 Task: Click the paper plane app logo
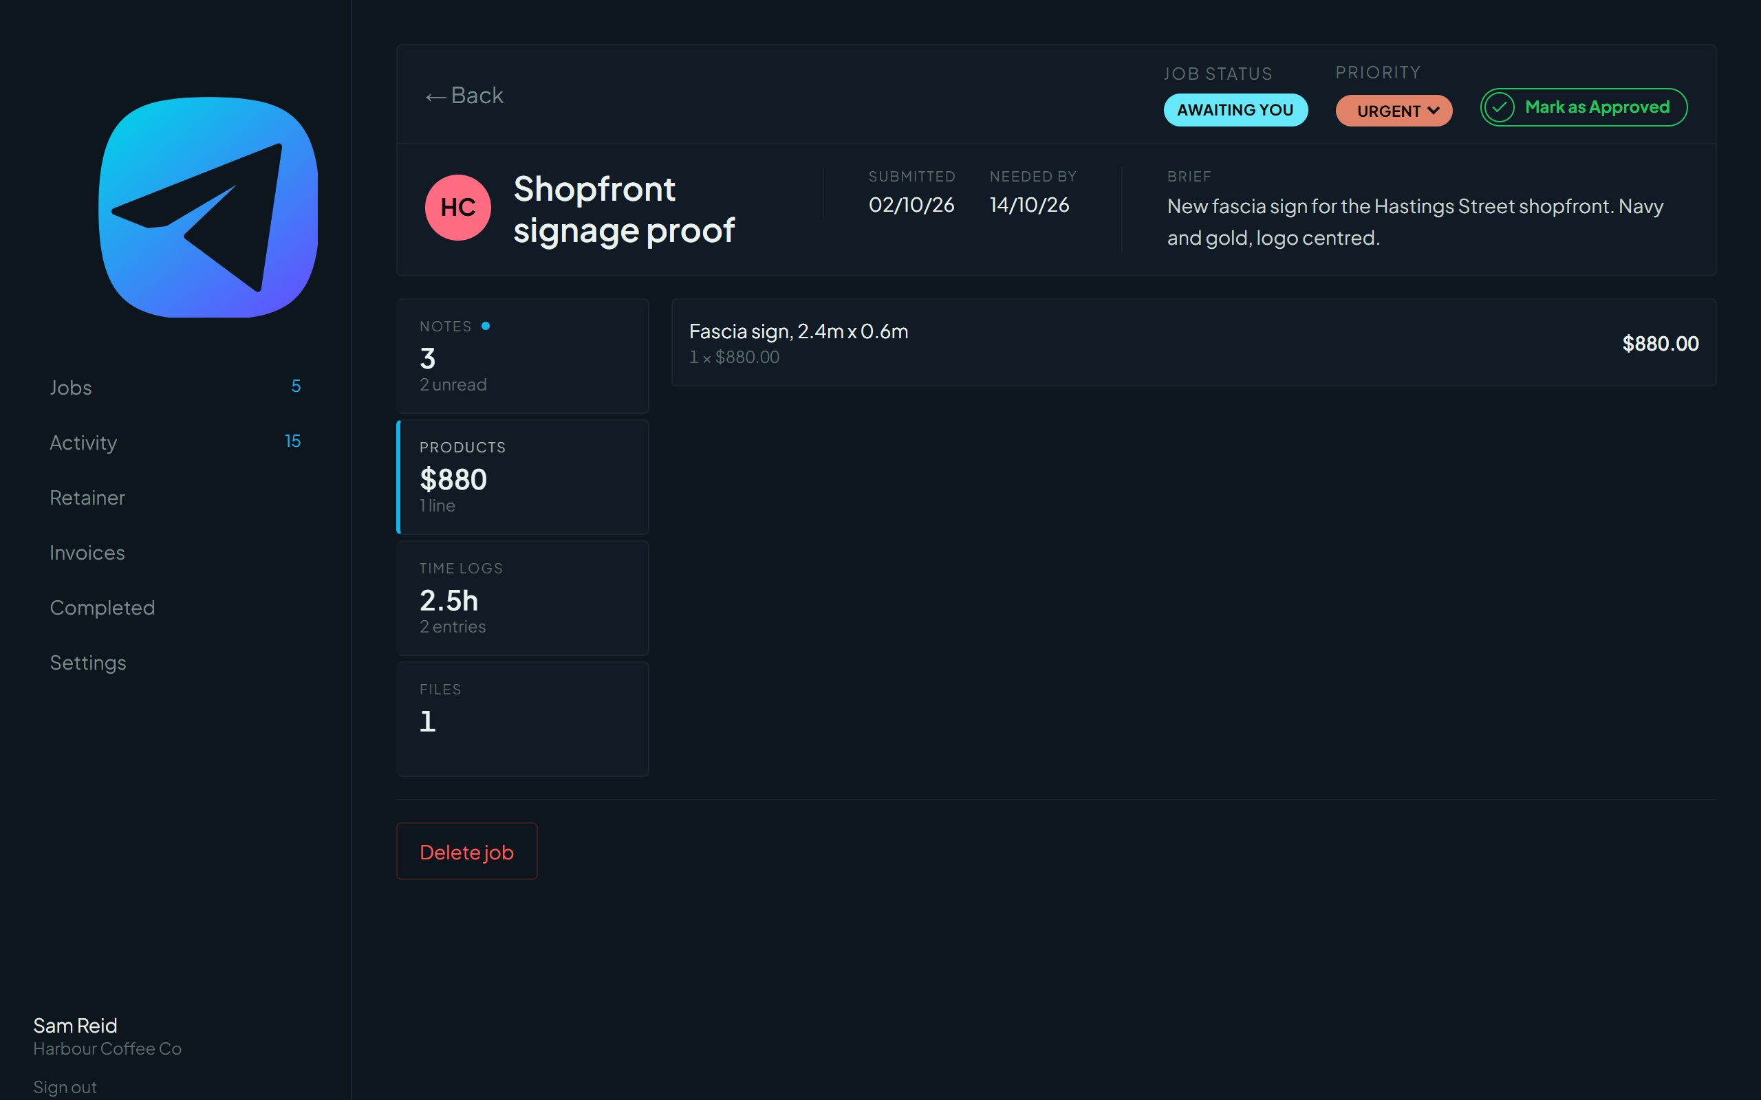coord(208,208)
